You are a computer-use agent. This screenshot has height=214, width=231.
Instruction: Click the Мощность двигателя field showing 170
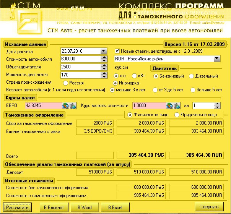point(81,75)
